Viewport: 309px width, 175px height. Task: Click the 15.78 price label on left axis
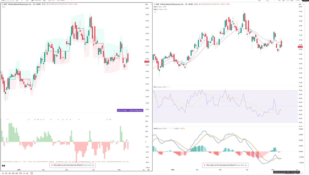tap(147, 62)
